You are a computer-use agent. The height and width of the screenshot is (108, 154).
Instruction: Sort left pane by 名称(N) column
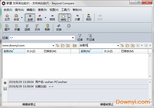point(14,51)
